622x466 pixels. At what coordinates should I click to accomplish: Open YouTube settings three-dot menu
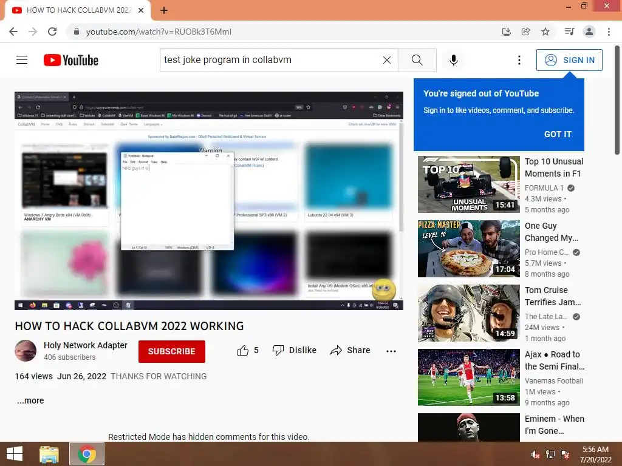(519, 60)
